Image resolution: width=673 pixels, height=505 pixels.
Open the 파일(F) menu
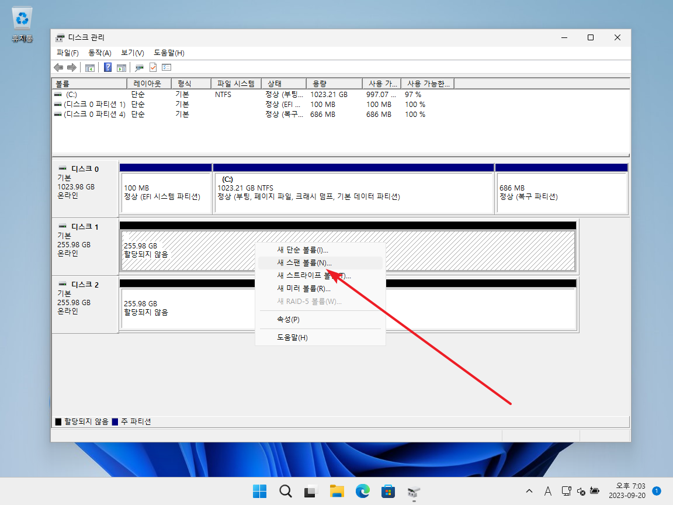[68, 53]
